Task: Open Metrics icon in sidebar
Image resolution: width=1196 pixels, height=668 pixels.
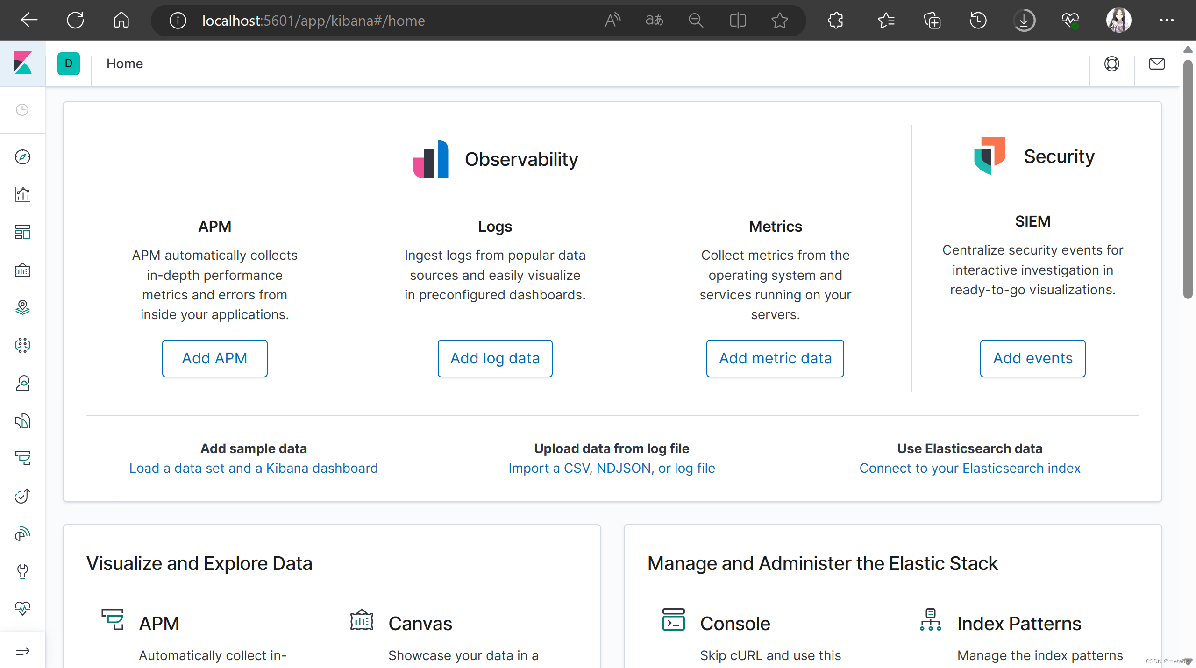Action: [22, 383]
